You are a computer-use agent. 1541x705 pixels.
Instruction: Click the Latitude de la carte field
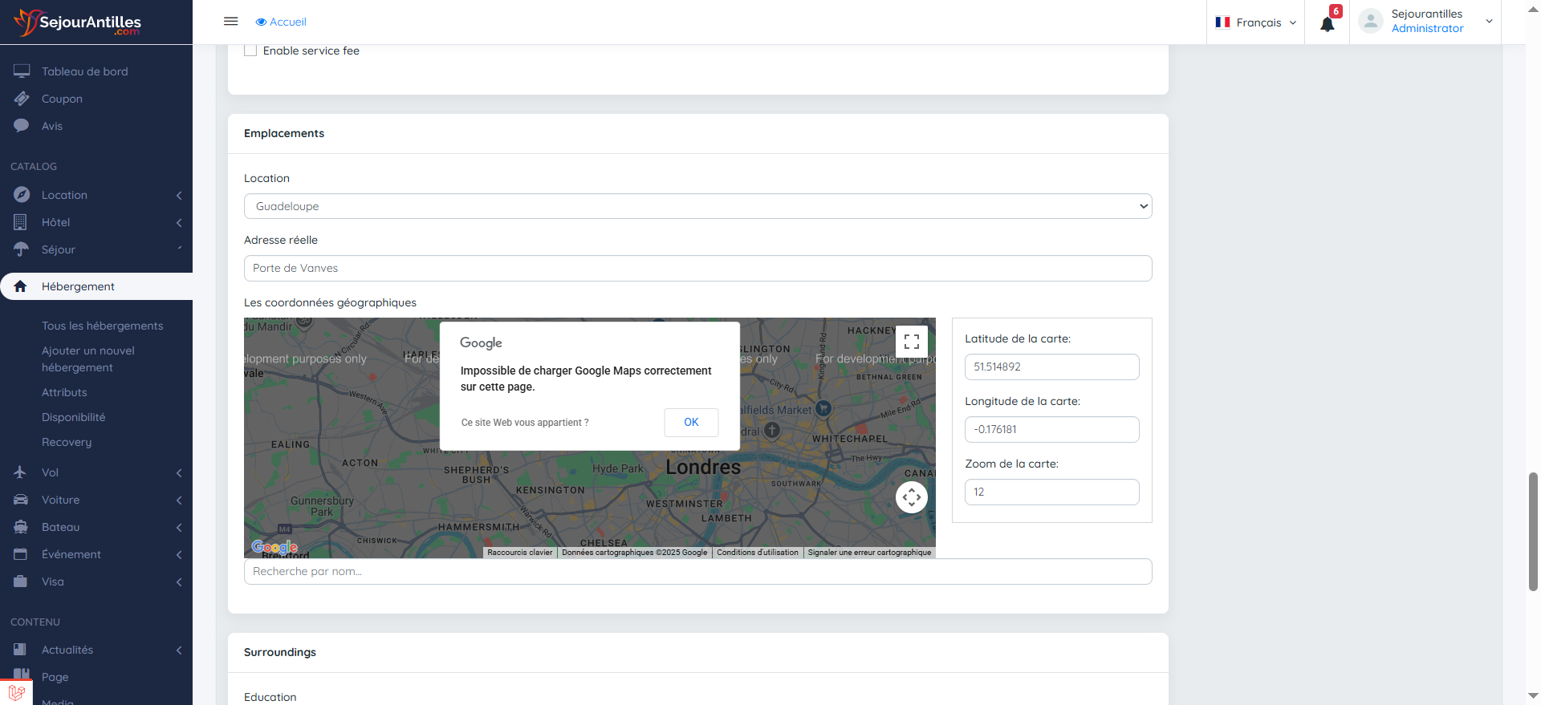tap(1051, 367)
